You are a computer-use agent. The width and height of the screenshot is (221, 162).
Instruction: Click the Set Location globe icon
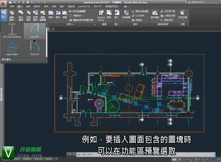(x=183, y=14)
